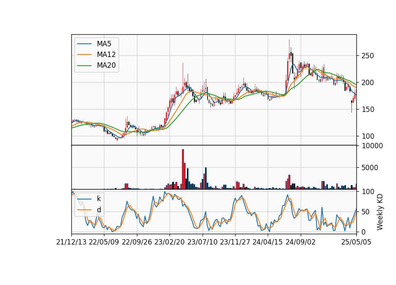Click the tallest red volume bar
The height and width of the screenshot is (285, 396).
click(183, 169)
